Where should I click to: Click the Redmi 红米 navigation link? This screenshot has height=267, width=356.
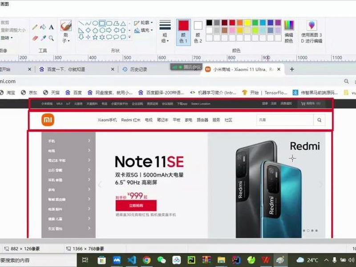[x=131, y=120]
